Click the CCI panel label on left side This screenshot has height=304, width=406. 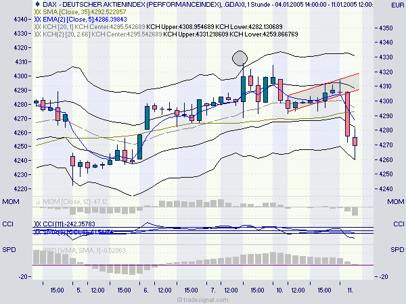tap(7, 224)
